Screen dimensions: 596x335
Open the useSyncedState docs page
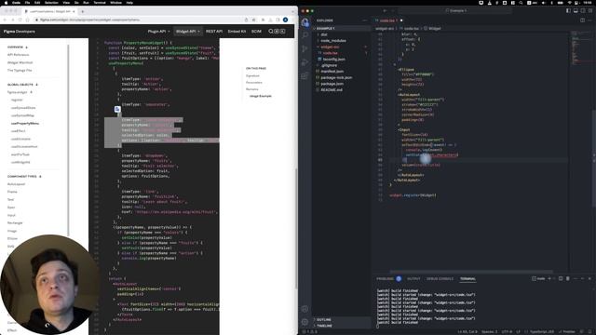23,108
